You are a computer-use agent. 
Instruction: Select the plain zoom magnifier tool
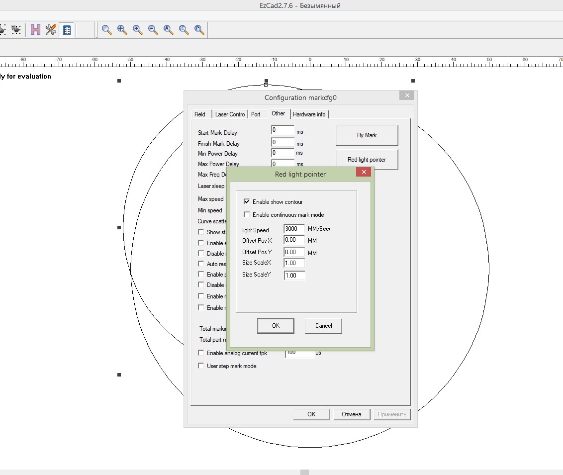point(106,30)
